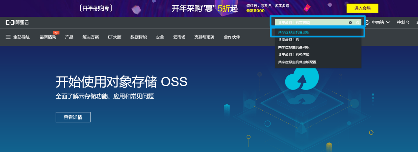
Task: Click the magnifier search icon
Action: (357, 23)
